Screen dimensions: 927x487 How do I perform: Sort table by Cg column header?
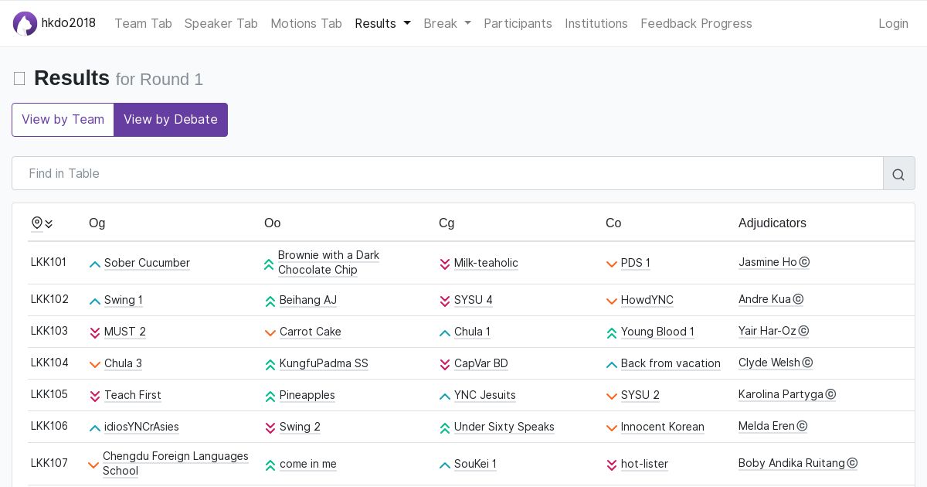tap(447, 223)
